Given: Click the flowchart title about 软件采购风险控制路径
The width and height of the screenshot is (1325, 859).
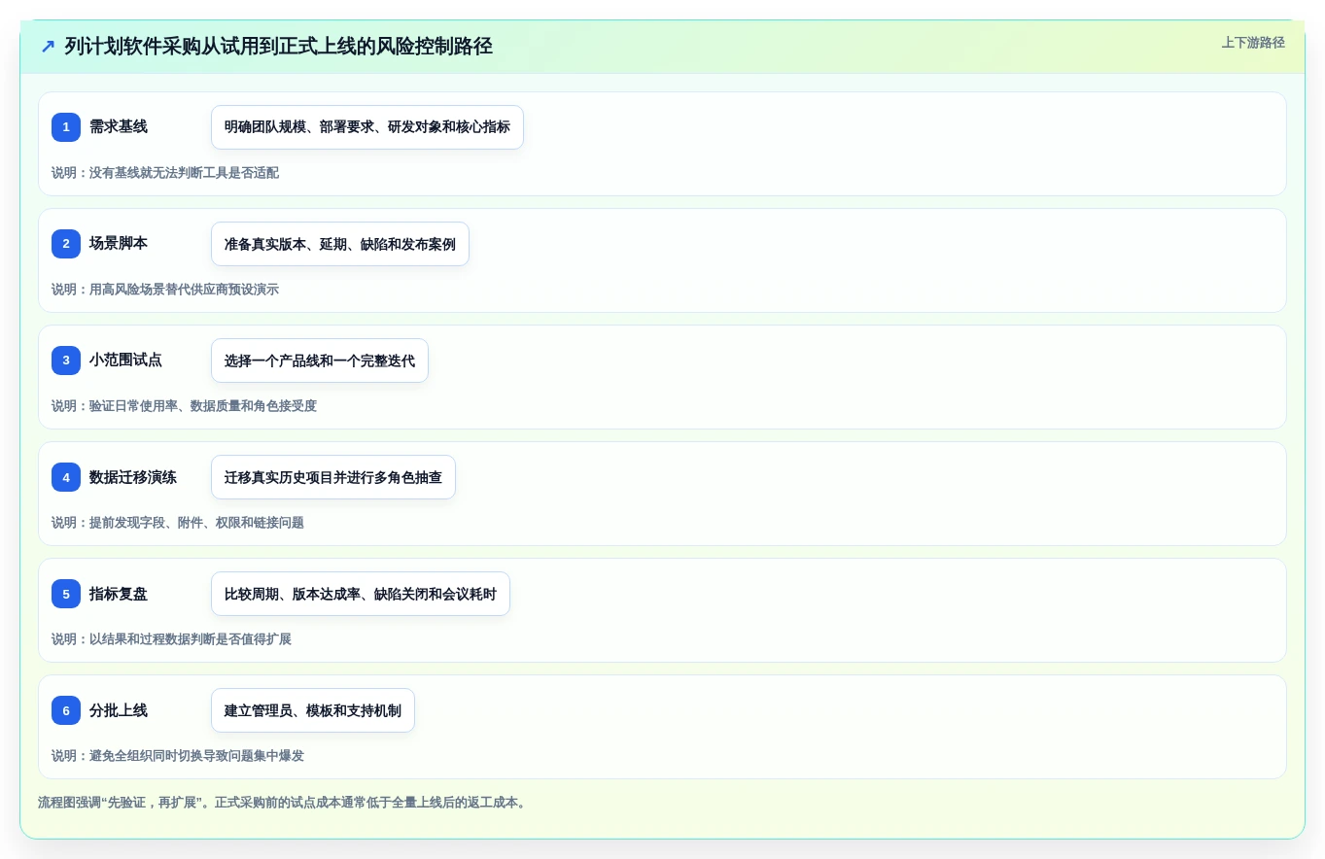Looking at the screenshot, I should pos(279,47).
